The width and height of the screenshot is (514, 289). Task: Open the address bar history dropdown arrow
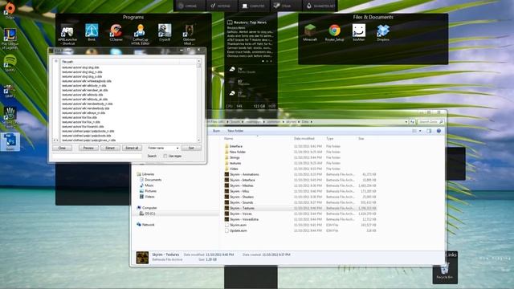(x=406, y=122)
